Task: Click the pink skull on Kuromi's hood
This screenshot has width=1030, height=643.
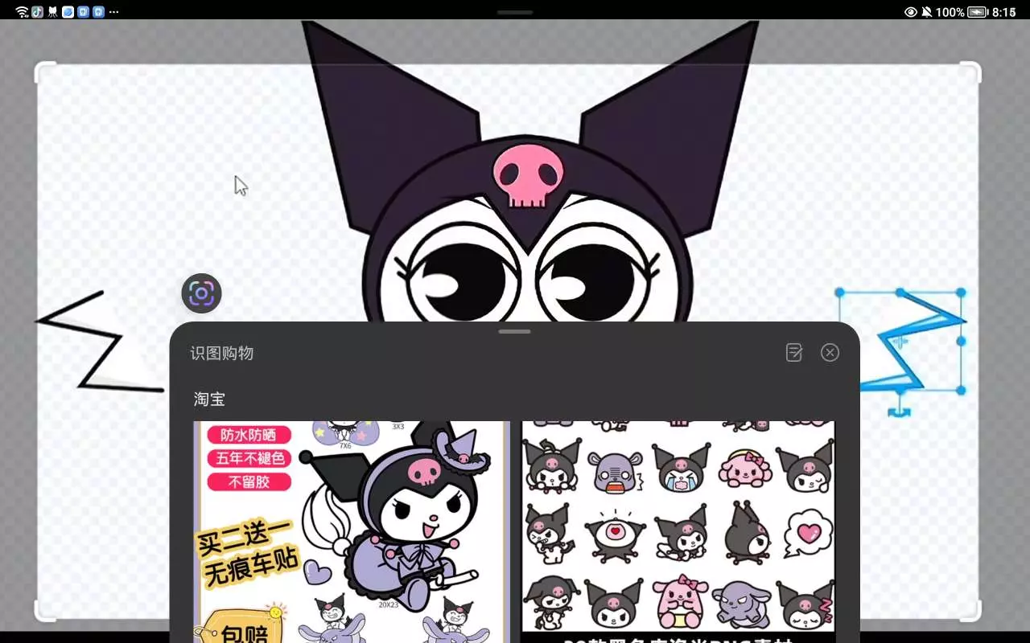Action: pyautogui.click(x=528, y=177)
